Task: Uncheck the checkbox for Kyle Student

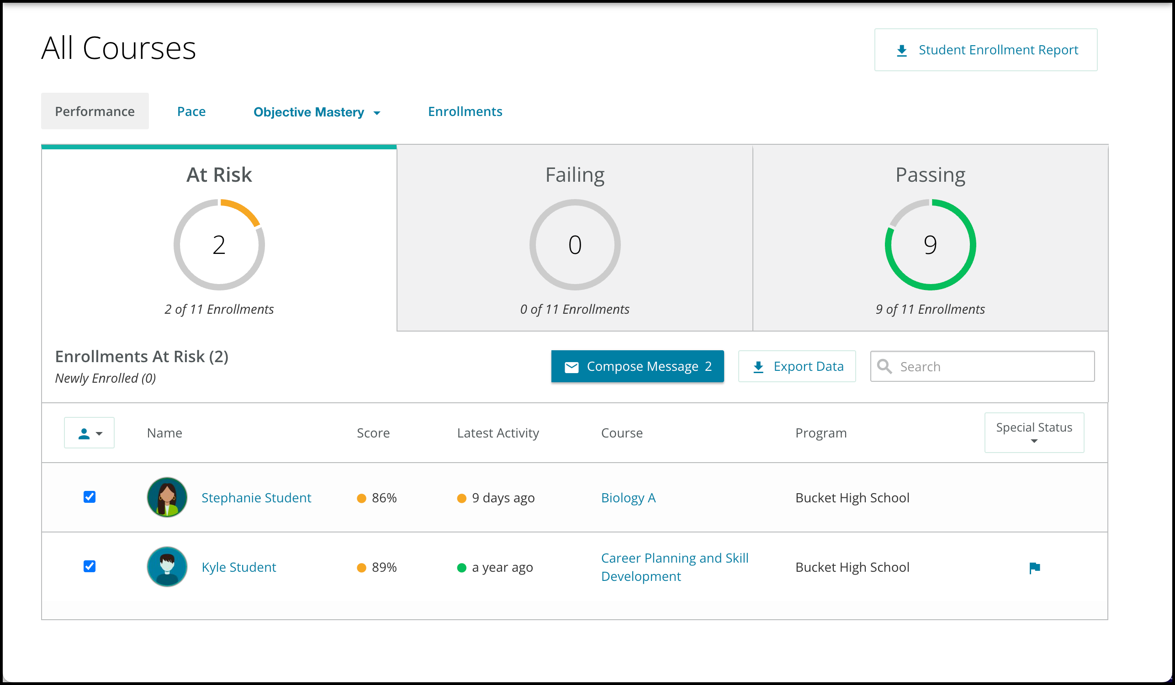Action: point(90,566)
